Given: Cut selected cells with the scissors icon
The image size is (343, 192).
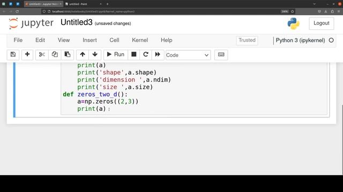Looking at the screenshot, I should 42,54.
